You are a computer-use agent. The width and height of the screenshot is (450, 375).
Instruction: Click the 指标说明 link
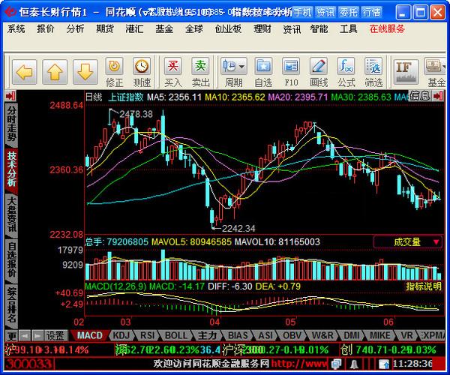(423, 286)
